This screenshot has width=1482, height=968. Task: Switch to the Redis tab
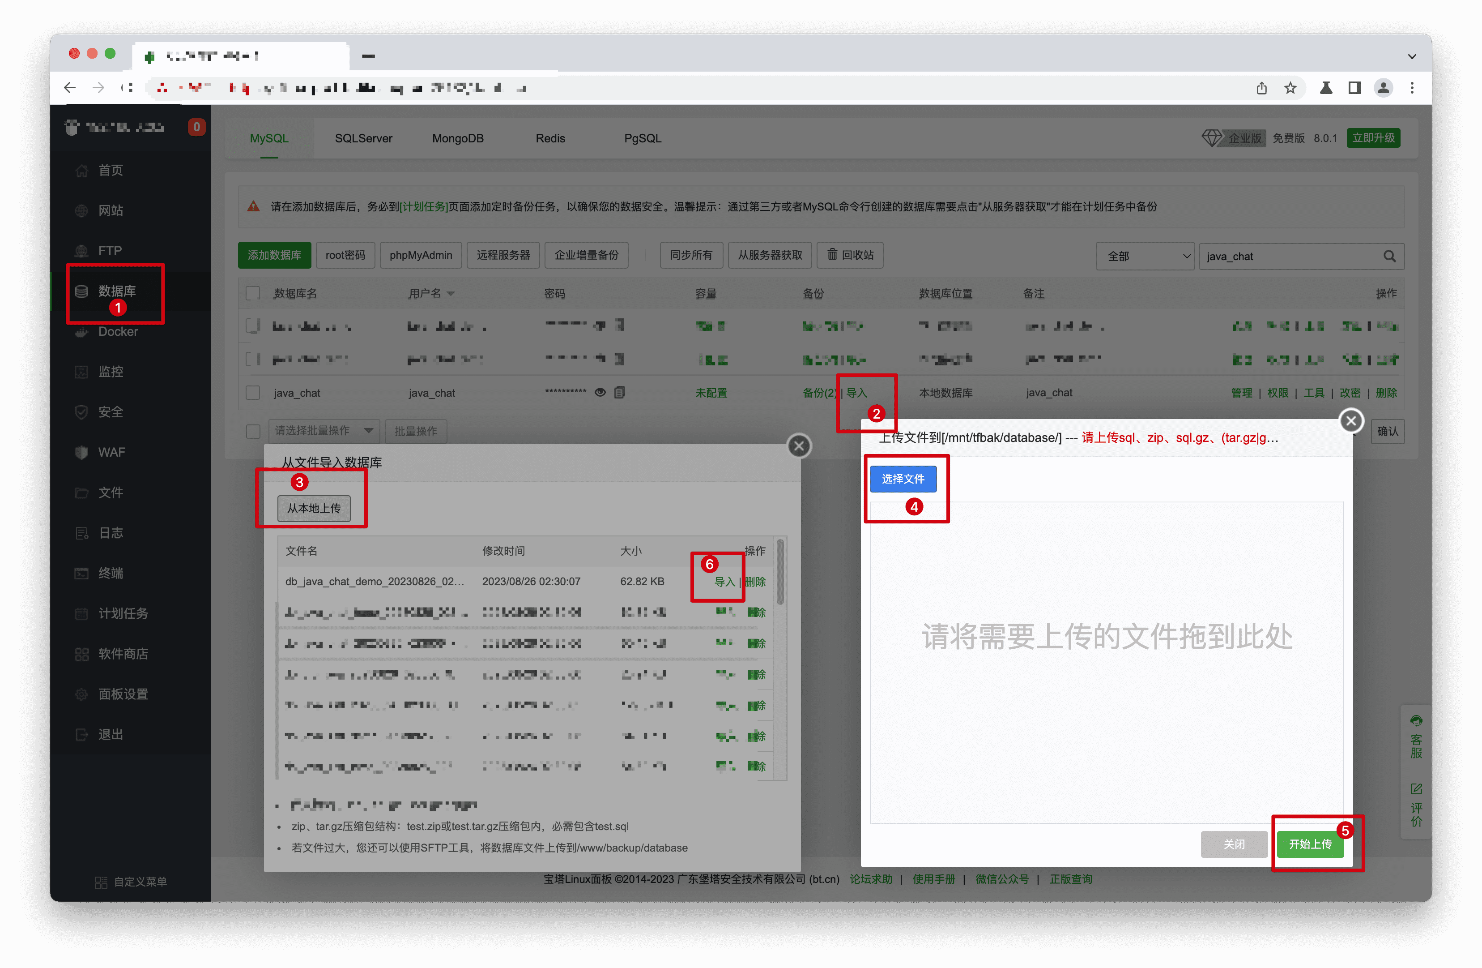pyautogui.click(x=550, y=138)
